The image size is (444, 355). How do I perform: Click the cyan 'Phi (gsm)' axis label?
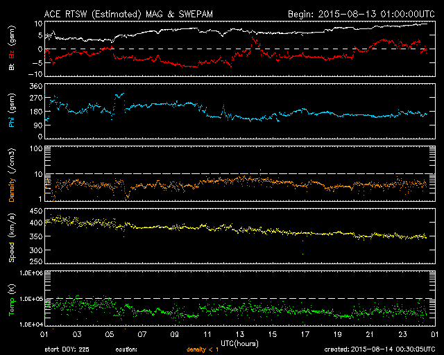[12, 110]
